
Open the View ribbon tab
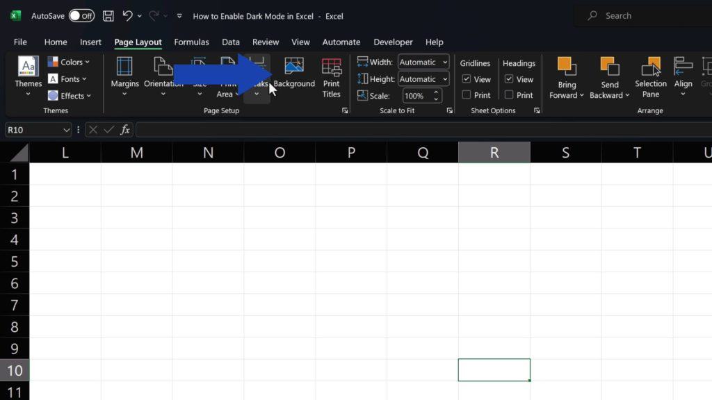[x=300, y=42]
